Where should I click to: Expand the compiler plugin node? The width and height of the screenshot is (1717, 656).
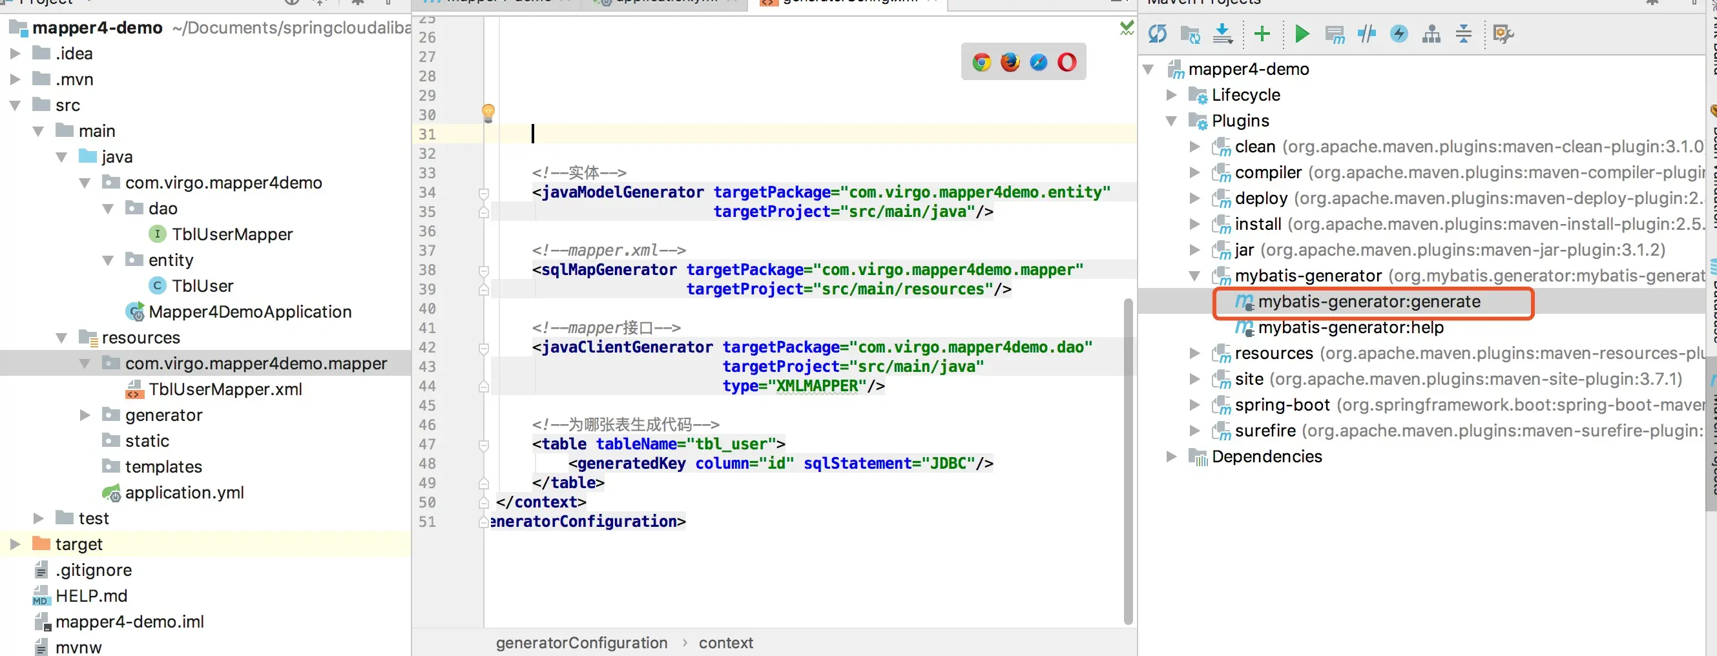click(x=1194, y=172)
